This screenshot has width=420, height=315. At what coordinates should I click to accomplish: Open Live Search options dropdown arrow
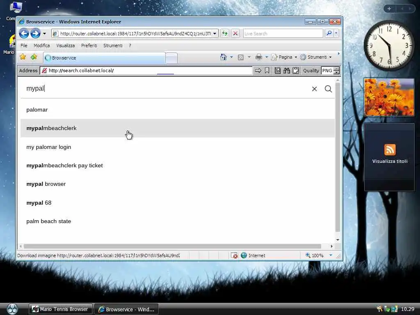click(336, 34)
